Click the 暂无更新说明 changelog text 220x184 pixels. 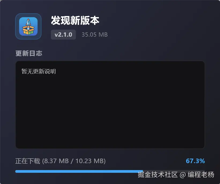[39, 71]
